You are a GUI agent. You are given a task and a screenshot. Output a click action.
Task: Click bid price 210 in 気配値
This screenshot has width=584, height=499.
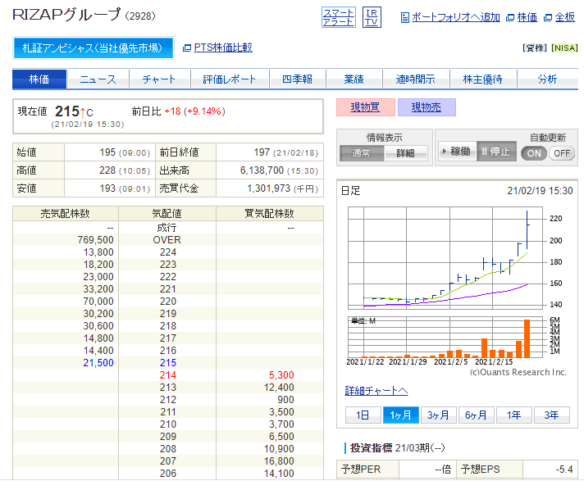point(167,424)
